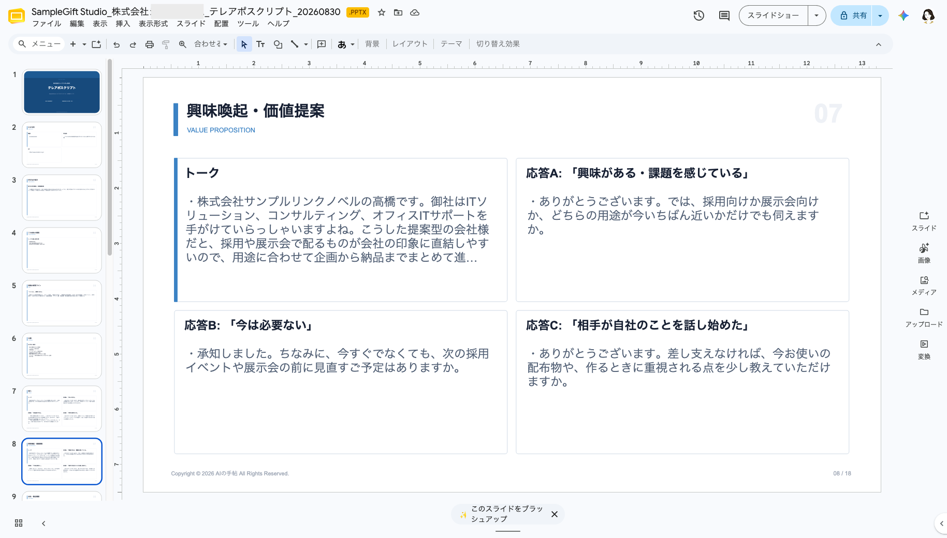Open the Google Slides home logo
The width and height of the screenshot is (947, 538).
tap(17, 16)
